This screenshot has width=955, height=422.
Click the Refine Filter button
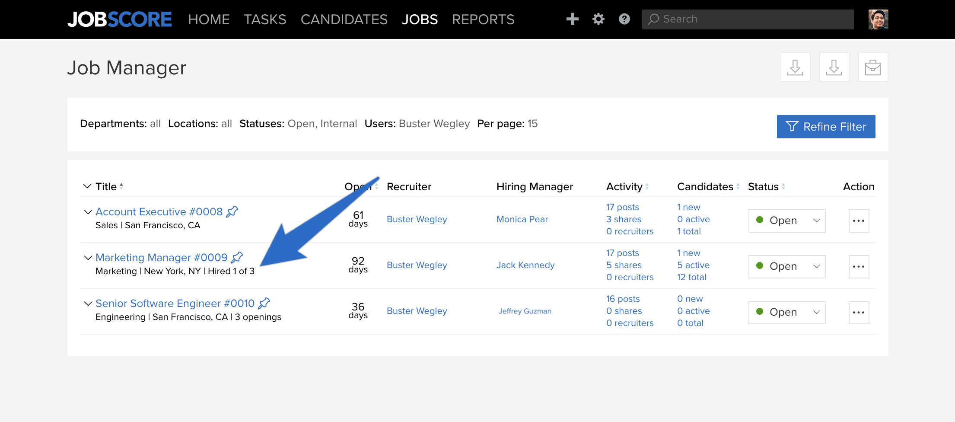[x=826, y=127]
